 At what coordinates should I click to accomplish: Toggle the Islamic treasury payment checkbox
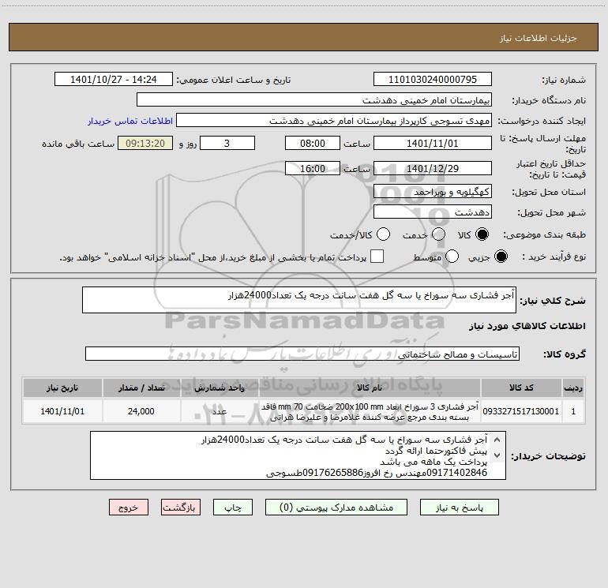[377, 257]
